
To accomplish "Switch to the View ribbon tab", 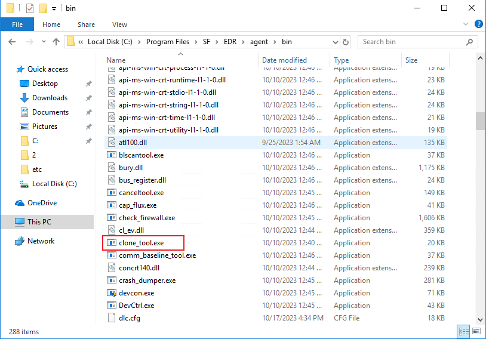I will click(119, 24).
